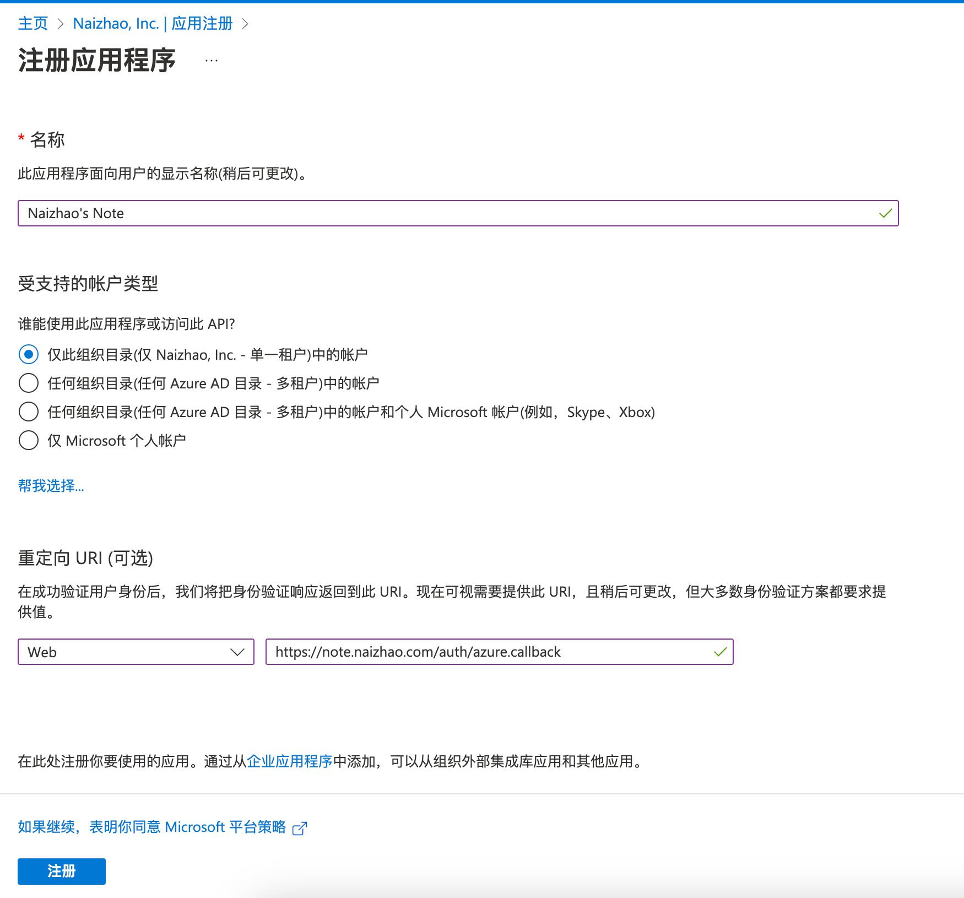Click the external link icon after 平台策略
Screen dimensions: 964x898
[300, 828]
